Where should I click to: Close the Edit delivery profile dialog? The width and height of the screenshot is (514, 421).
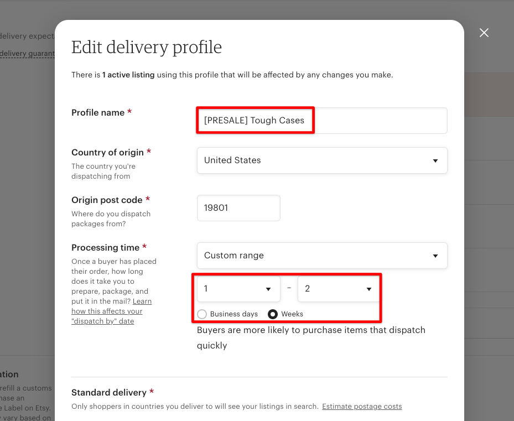point(484,33)
